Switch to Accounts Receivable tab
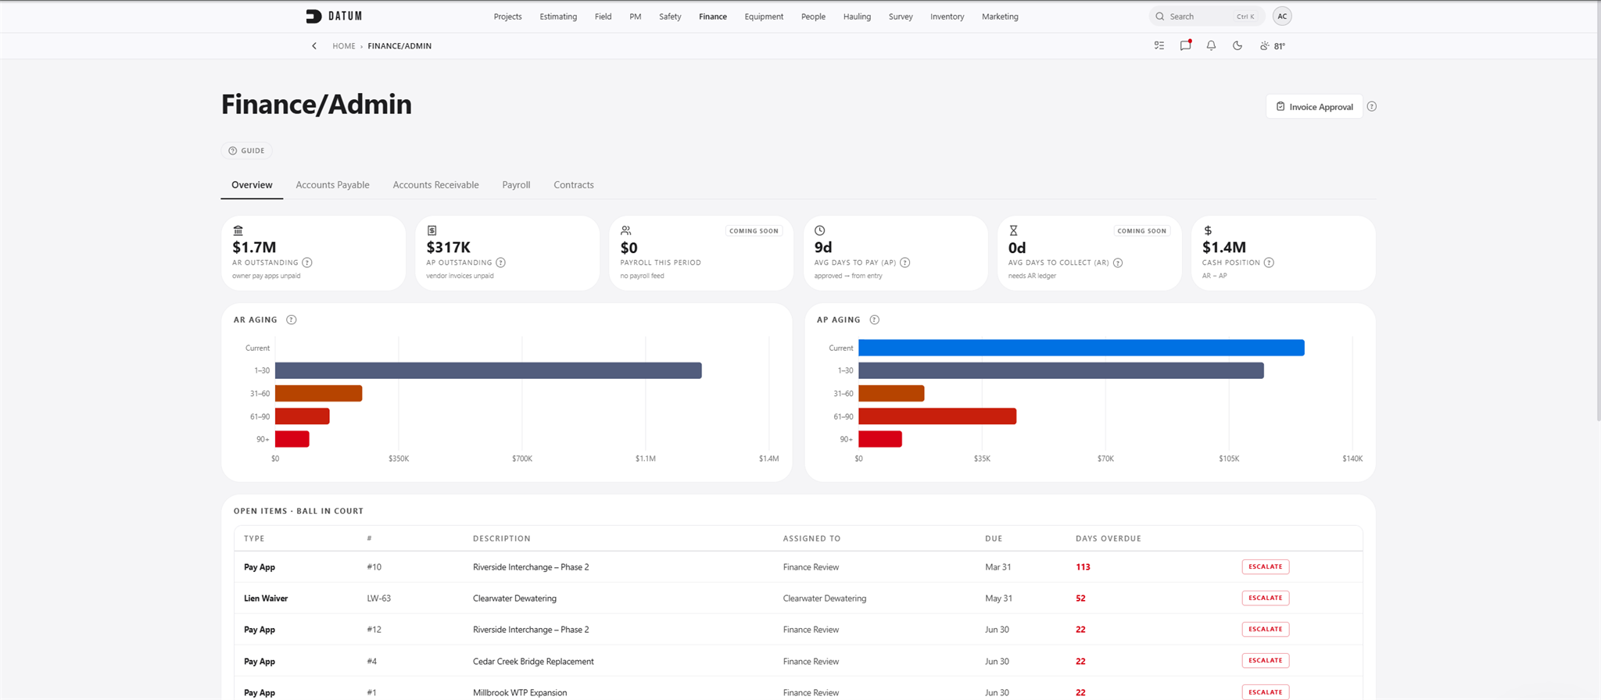The image size is (1601, 700). [435, 185]
